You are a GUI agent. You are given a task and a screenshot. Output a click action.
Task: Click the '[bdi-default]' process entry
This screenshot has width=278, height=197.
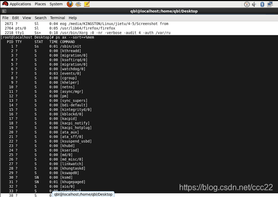click(74, 105)
